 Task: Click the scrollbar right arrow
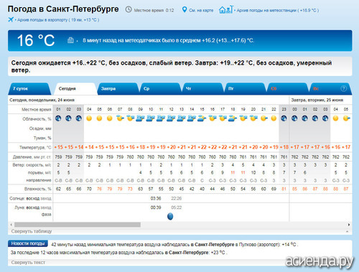click(x=349, y=225)
